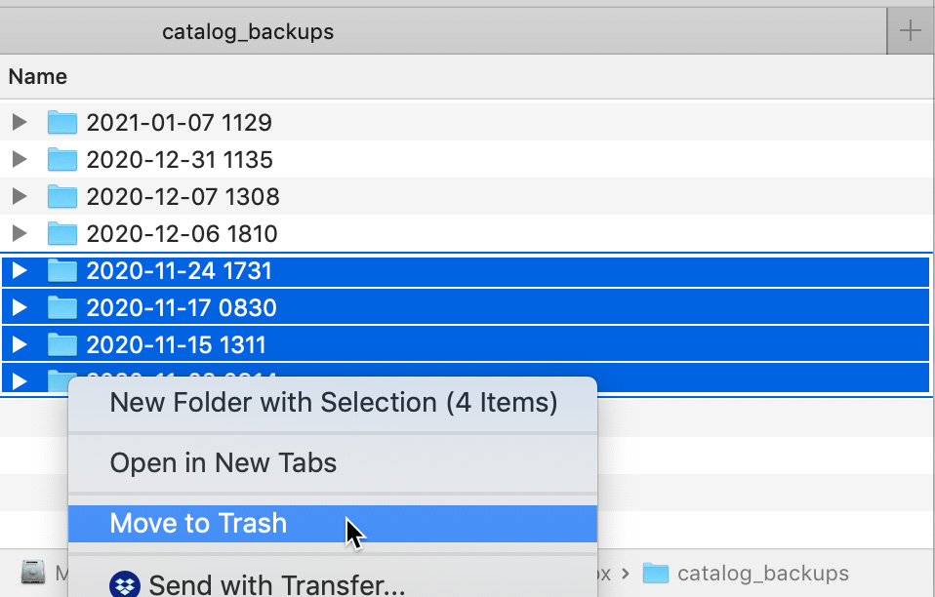Click Send with Transfer menu entry
The image size is (935, 597).
[276, 585]
